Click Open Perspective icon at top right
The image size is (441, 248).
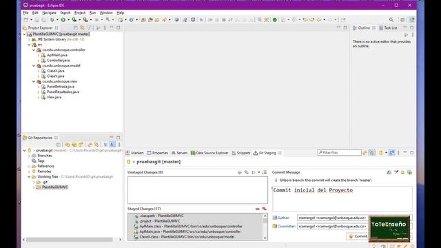click(402, 20)
